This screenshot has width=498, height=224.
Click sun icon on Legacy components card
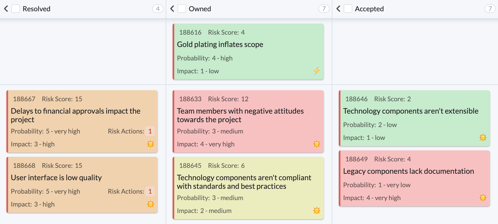pyautogui.click(x=483, y=198)
